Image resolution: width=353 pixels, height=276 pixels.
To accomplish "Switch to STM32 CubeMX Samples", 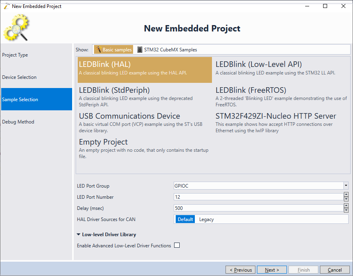I will coord(167,49).
